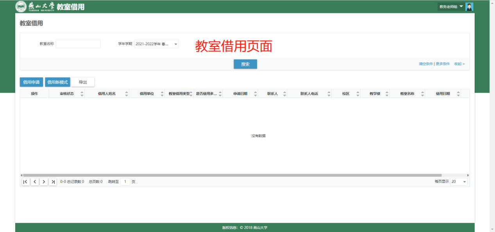The width and height of the screenshot is (495, 232).
Task: Go to previous page of results
Action: [x=35, y=182]
